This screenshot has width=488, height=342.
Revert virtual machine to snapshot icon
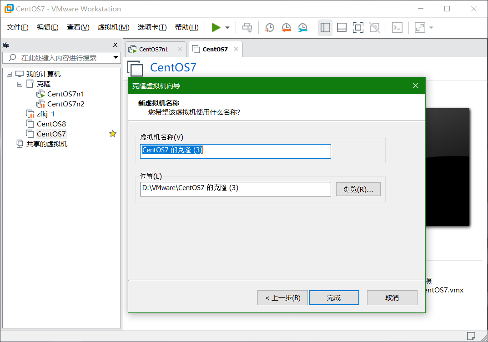(x=286, y=27)
